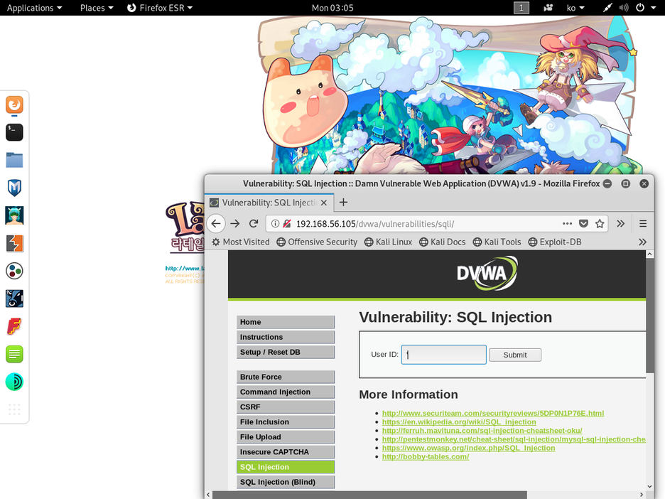Launch Burp Suite from the dock
This screenshot has width=665, height=499.
[x=14, y=244]
